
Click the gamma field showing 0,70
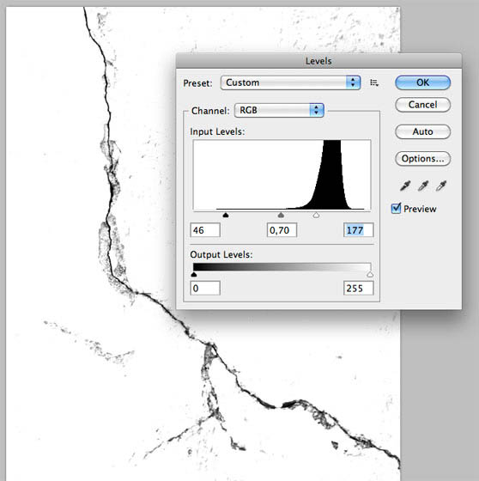pyautogui.click(x=282, y=230)
